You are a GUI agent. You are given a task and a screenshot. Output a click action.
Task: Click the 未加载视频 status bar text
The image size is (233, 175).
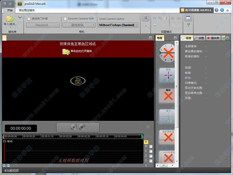click(x=11, y=171)
